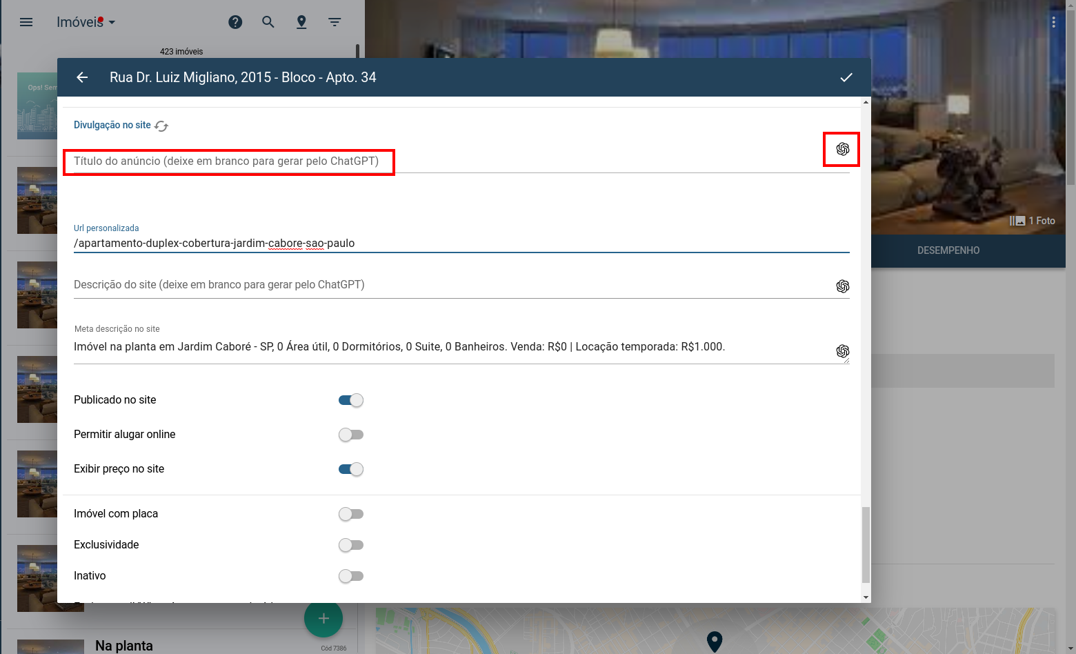Click the dialog scrollbar down arrow

866,597
